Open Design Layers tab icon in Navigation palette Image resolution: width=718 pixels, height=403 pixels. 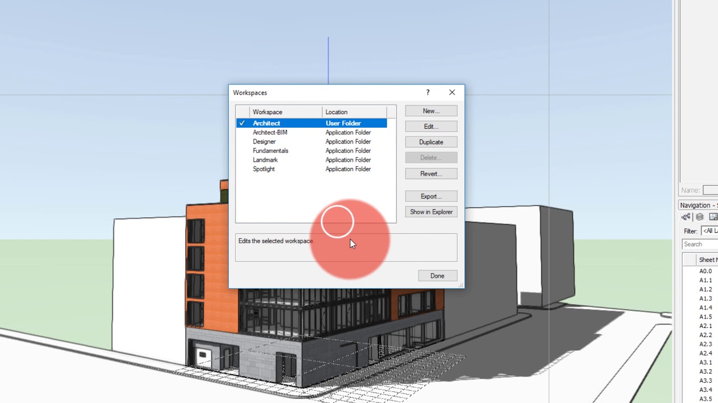699,217
